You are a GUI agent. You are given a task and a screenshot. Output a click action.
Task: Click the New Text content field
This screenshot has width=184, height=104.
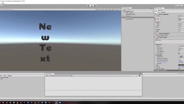coord(170,42)
